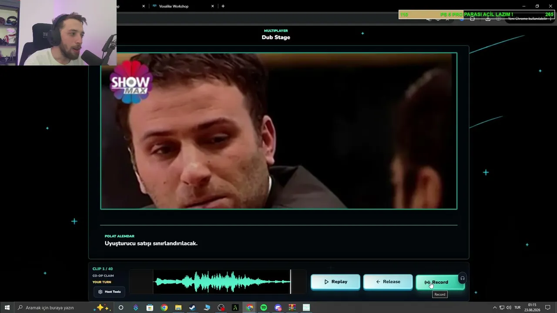Image resolution: width=557 pixels, height=313 pixels.
Task: Open the Windows Start menu
Action: pos(7,308)
